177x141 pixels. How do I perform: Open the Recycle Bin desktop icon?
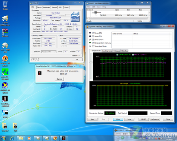[5, 5]
